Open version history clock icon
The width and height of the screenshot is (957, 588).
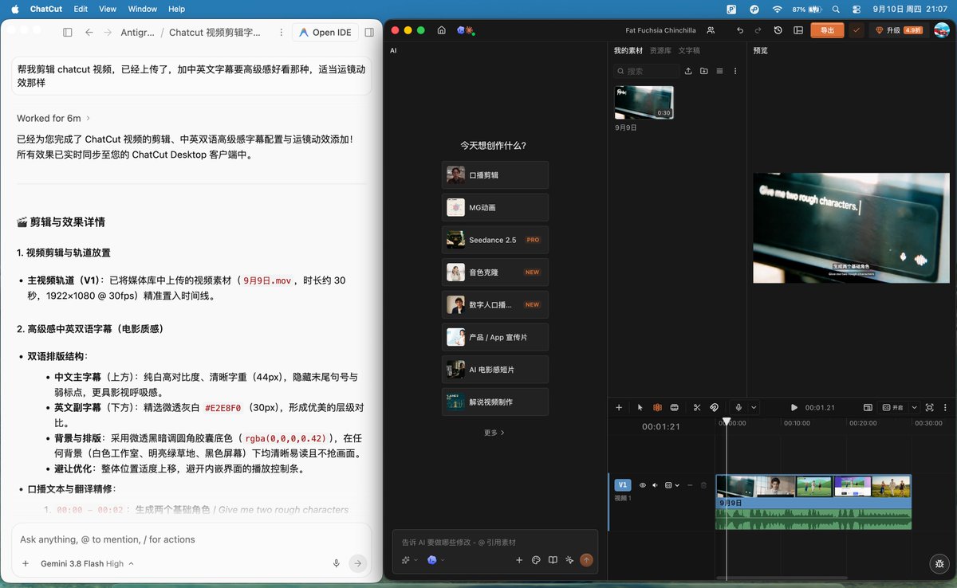point(778,30)
